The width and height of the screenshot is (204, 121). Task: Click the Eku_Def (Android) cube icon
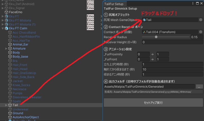click(6, 4)
